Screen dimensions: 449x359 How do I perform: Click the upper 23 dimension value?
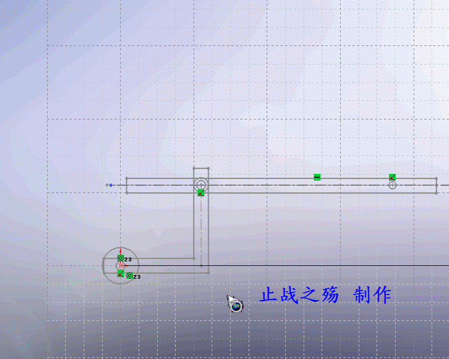click(x=127, y=259)
